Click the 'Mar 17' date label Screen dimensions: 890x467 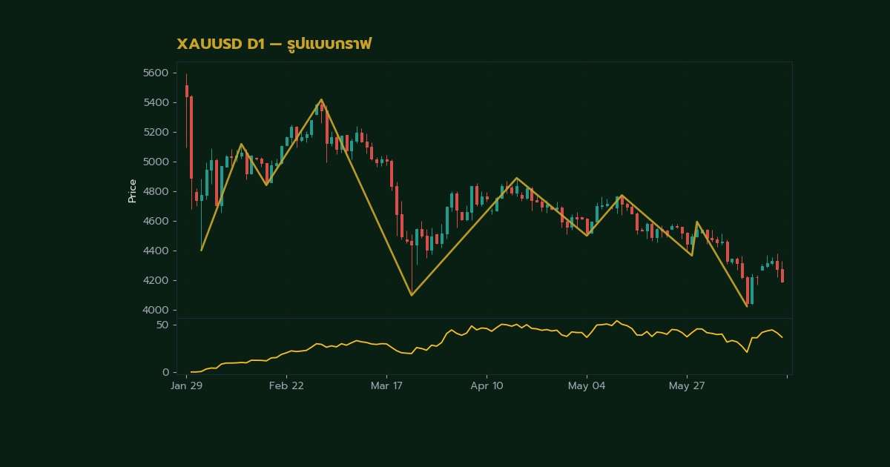[x=386, y=386]
